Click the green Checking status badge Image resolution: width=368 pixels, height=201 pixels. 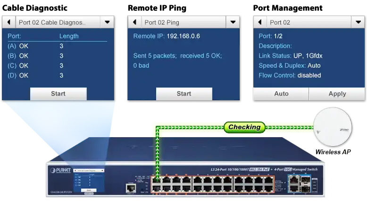[244, 127]
